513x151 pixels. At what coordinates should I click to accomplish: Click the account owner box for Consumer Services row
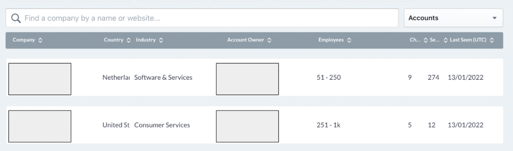click(247, 126)
